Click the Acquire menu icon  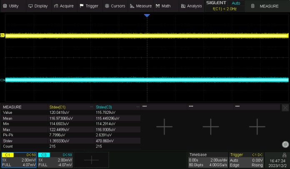coord(56,6)
